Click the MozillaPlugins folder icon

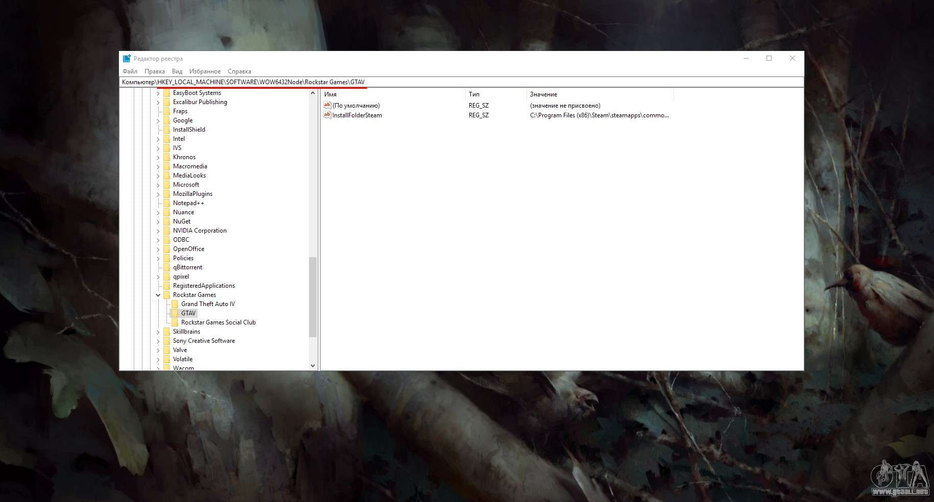pyautogui.click(x=166, y=194)
